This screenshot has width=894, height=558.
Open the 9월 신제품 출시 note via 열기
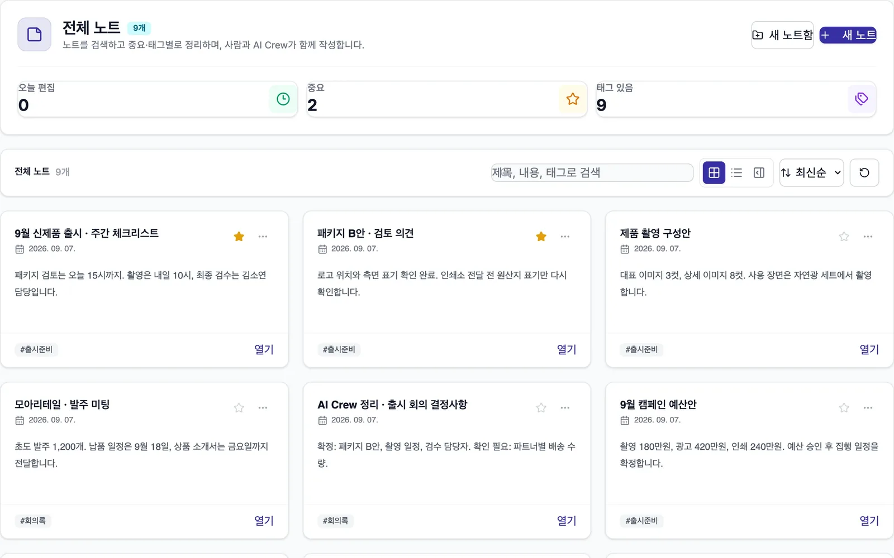click(x=264, y=349)
